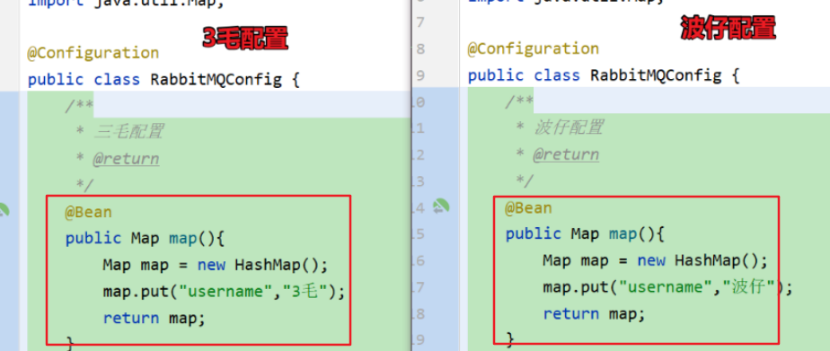Click @Configuration annotation in the 三毛配置 file

(93, 53)
